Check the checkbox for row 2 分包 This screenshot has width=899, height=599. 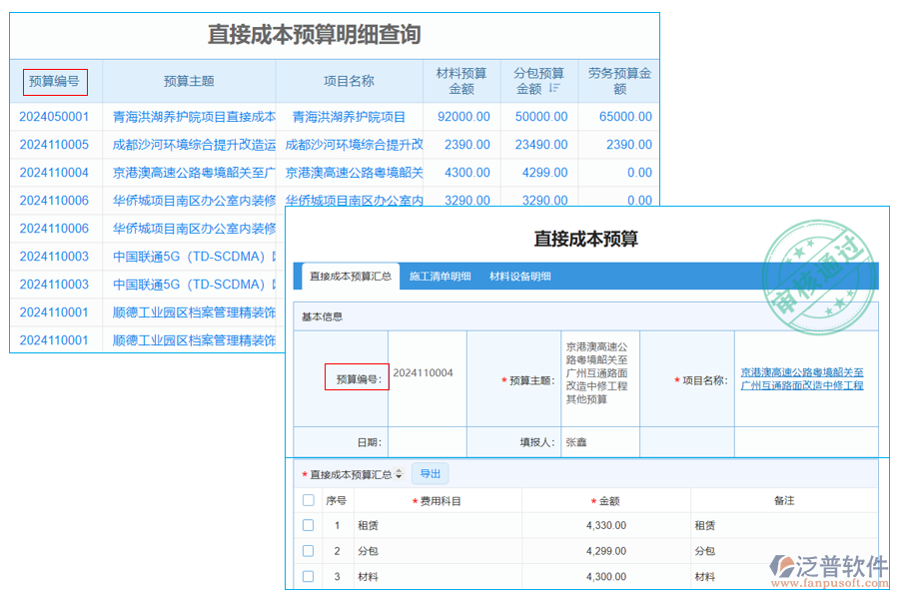tap(310, 550)
